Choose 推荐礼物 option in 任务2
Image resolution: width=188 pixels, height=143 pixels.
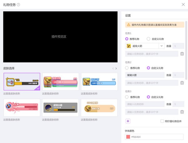[x=127, y=68]
